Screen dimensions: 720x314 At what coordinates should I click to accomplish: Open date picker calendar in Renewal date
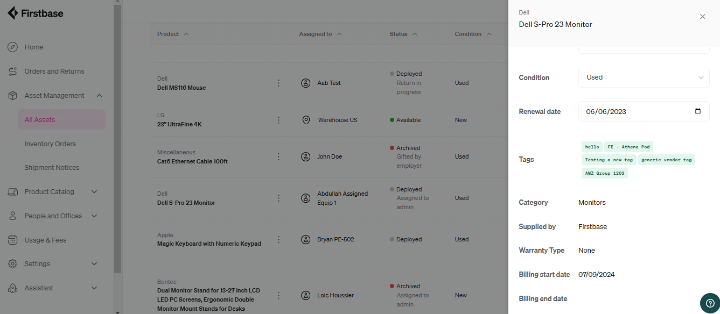(698, 111)
